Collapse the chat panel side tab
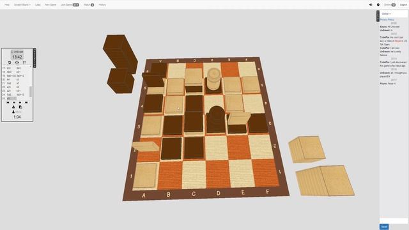409x230 pixels. tap(378, 16)
